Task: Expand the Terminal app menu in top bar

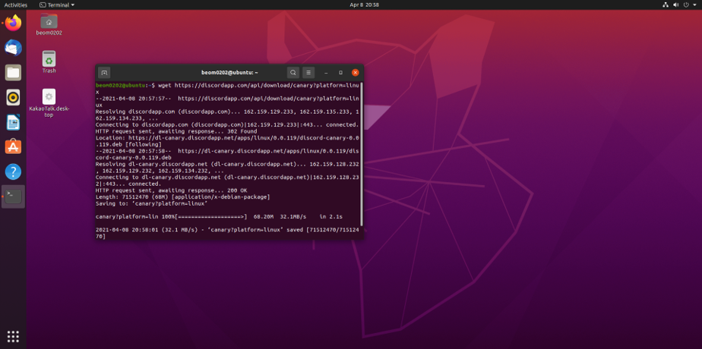Action: (57, 5)
